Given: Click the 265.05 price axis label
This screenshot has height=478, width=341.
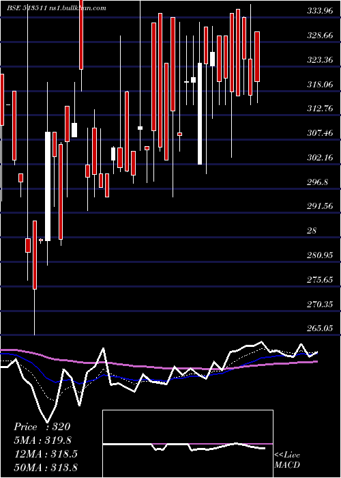Looking at the screenshot, I should tap(320, 328).
